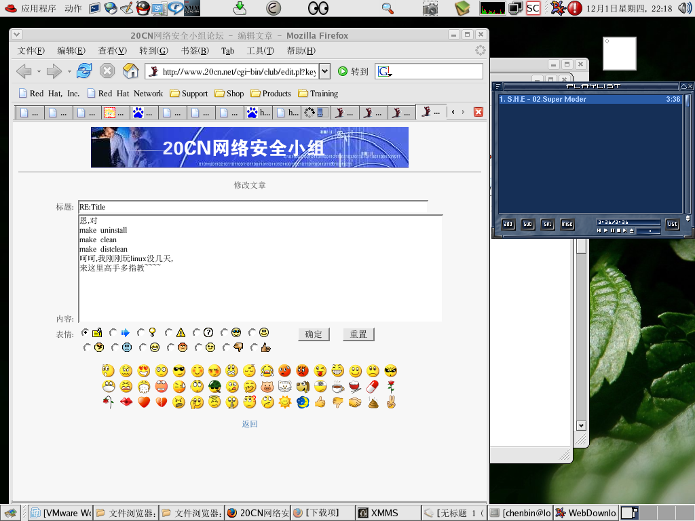Image resolution: width=695 pixels, height=521 pixels.
Task: Insert the coffee cup emoticon
Action: 338,387
